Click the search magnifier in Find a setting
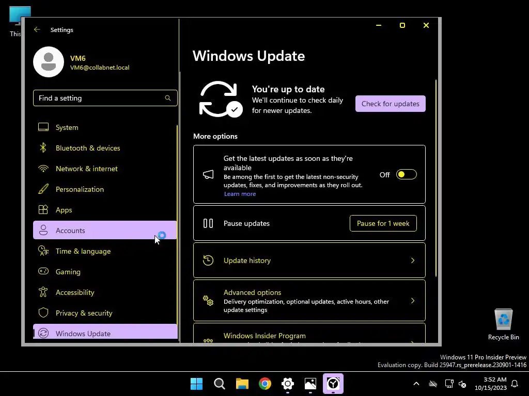This screenshot has width=529, height=396. click(168, 98)
